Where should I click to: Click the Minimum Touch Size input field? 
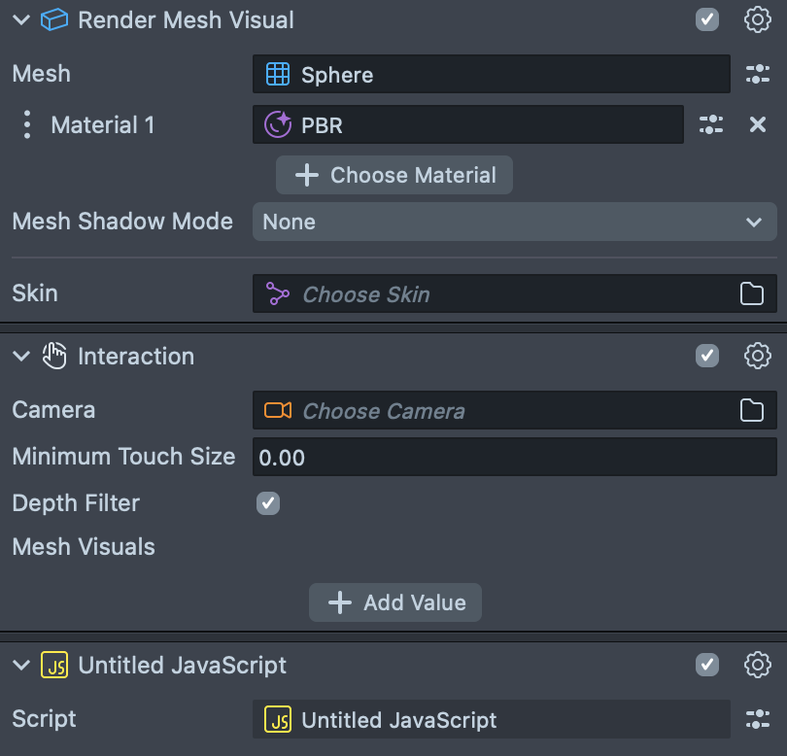(514, 457)
